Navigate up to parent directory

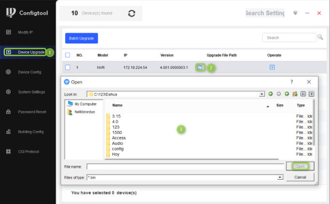pyautogui.click(x=287, y=94)
